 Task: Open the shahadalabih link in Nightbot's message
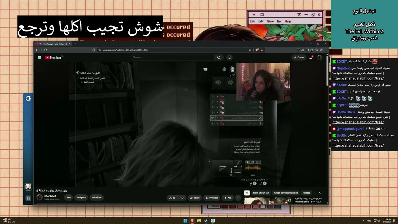pyautogui.click(x=358, y=78)
